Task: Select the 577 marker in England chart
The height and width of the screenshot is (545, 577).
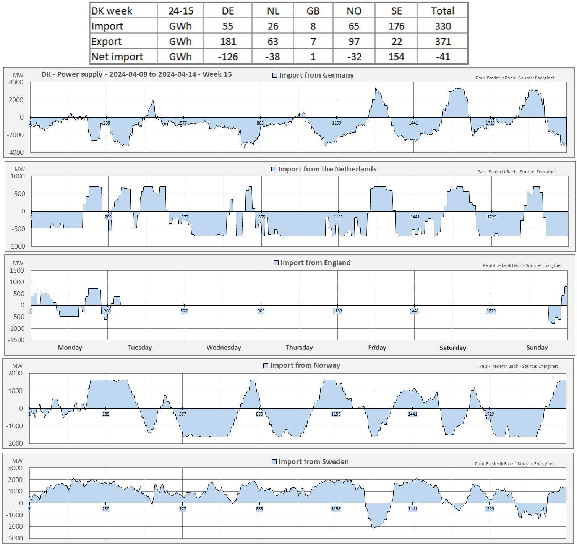Action: coord(184,311)
